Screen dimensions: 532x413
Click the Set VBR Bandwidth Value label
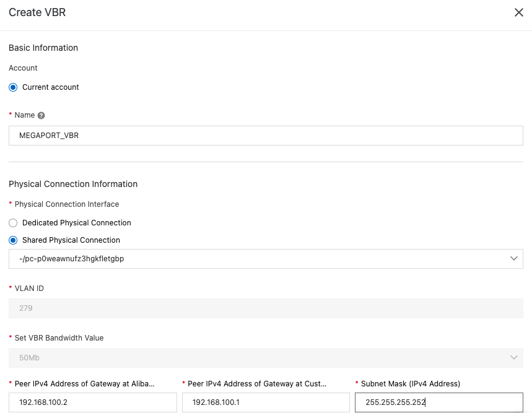[x=59, y=338]
